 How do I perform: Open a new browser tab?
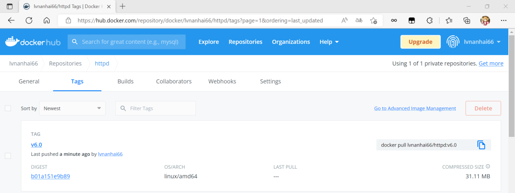(x=123, y=6)
